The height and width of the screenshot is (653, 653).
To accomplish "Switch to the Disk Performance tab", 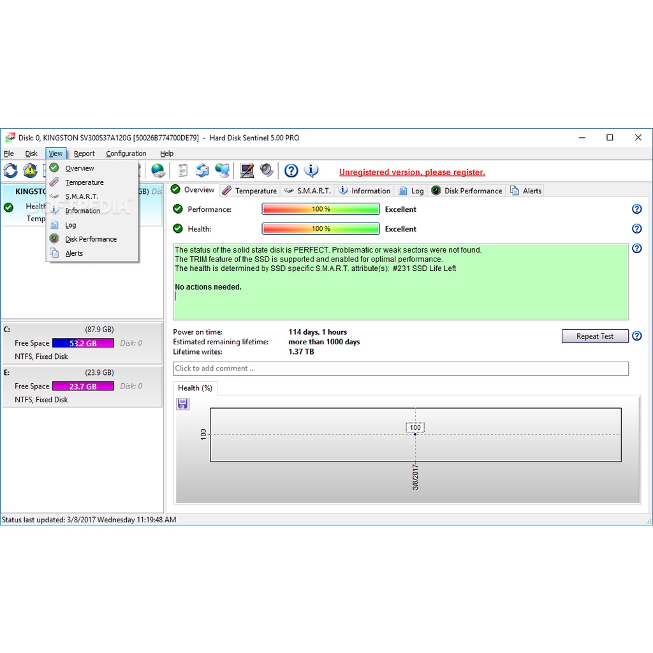I will pyautogui.click(x=467, y=191).
